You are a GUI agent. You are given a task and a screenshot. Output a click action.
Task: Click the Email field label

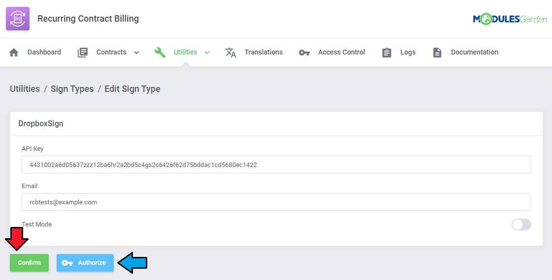(x=30, y=186)
